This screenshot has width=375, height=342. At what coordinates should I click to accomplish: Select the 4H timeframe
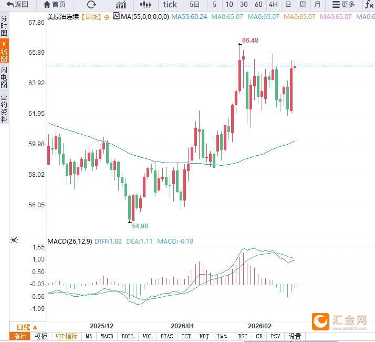[x=273, y=5]
